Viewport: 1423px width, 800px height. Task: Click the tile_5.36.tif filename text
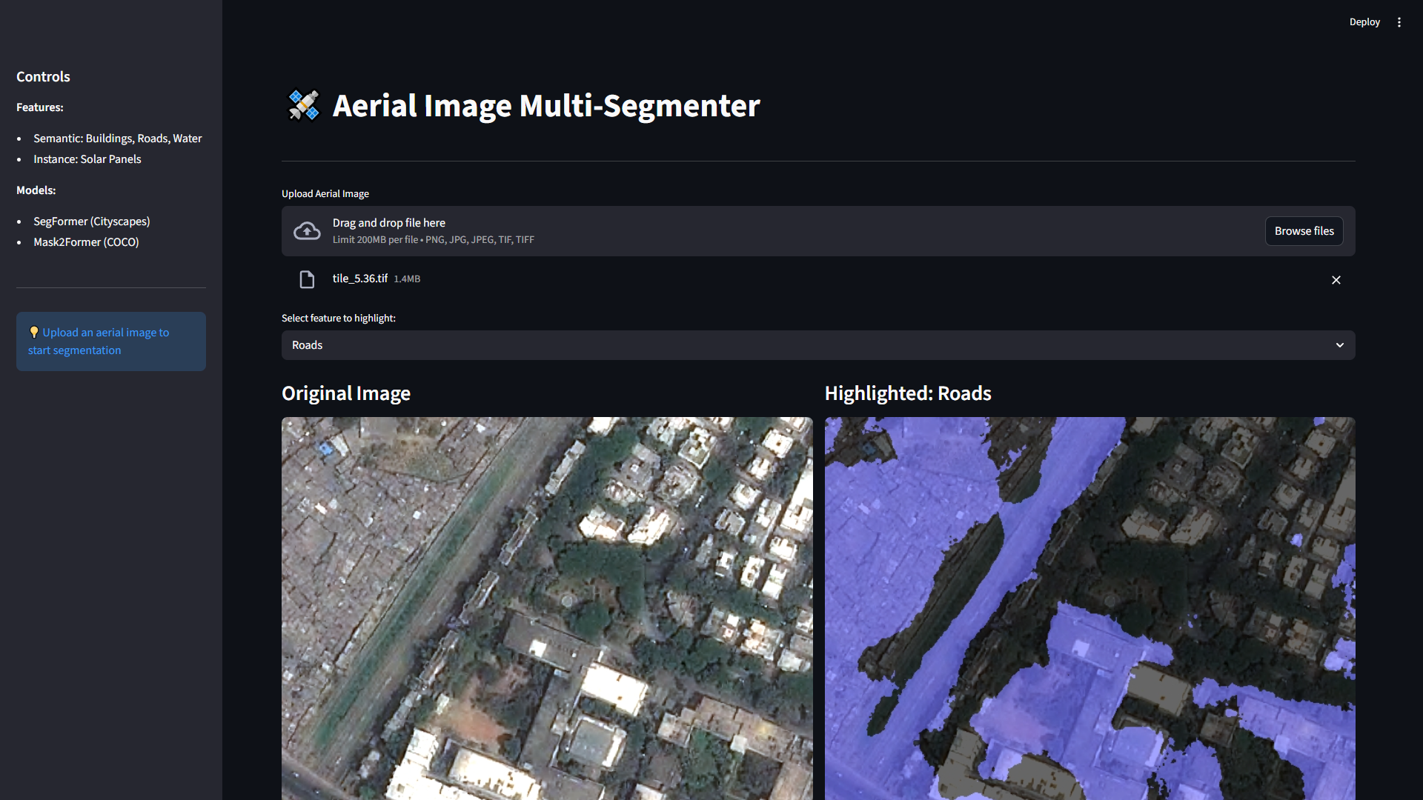click(360, 279)
